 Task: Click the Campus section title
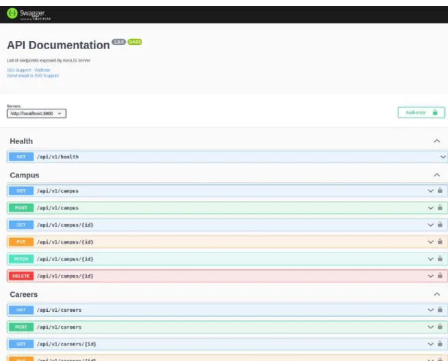point(25,175)
